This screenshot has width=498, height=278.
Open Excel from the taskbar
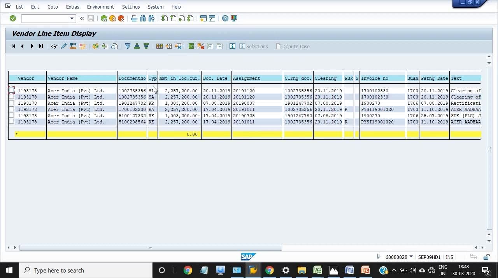click(x=317, y=270)
